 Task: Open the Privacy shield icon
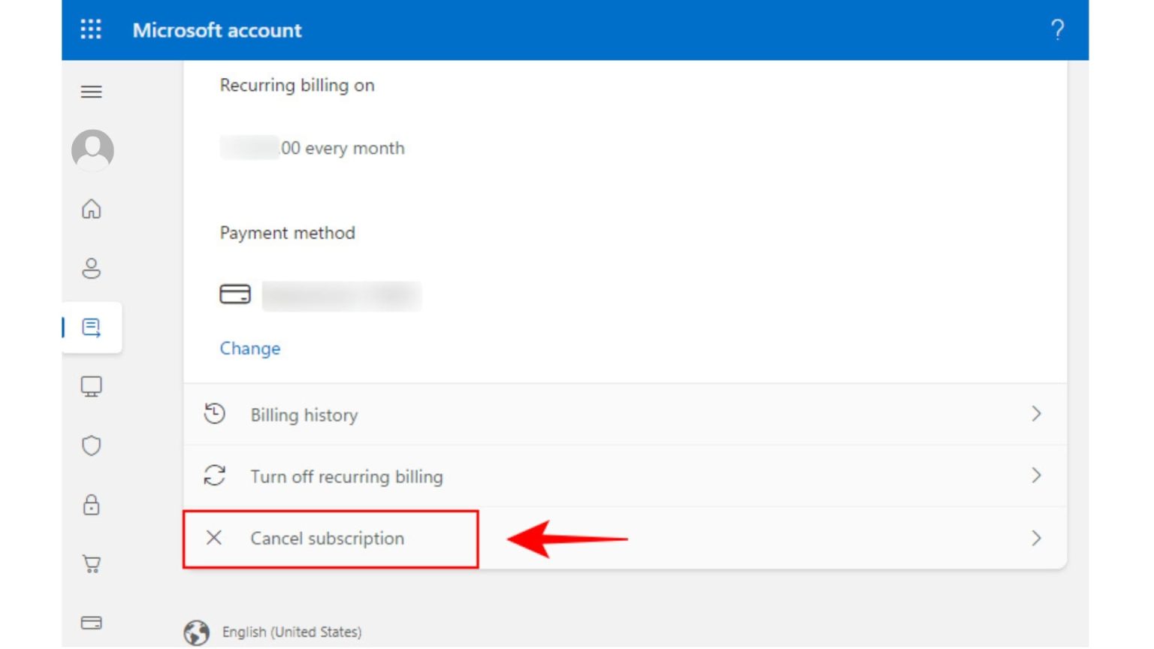point(91,445)
